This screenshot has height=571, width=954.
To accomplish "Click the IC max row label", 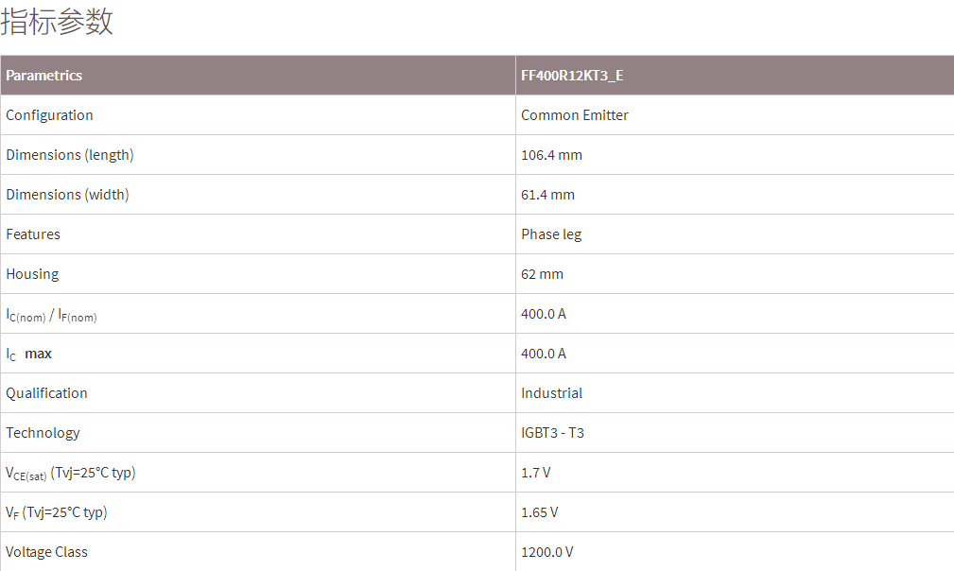I will coord(29,354).
